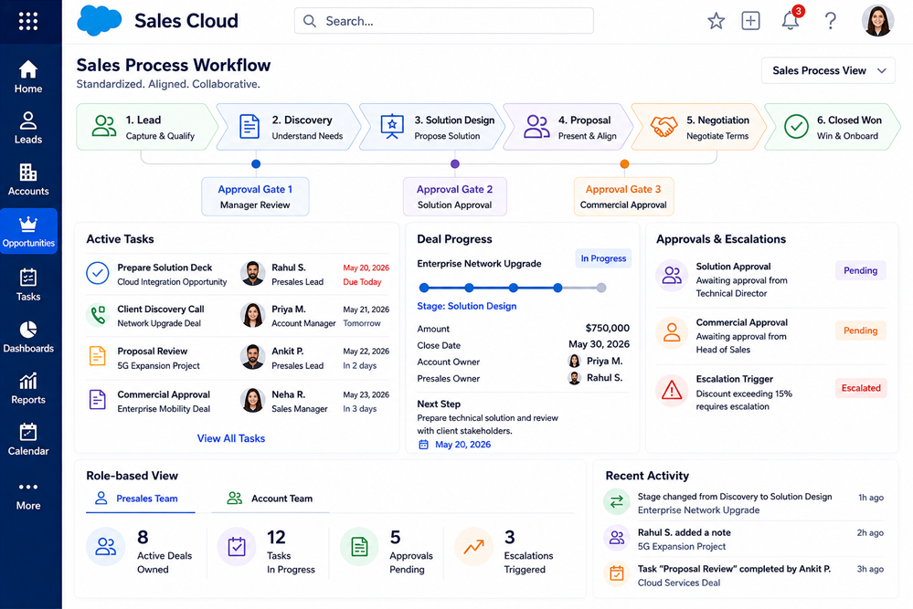This screenshot has width=913, height=609.
Task: Click the help question mark icon
Action: (x=831, y=21)
